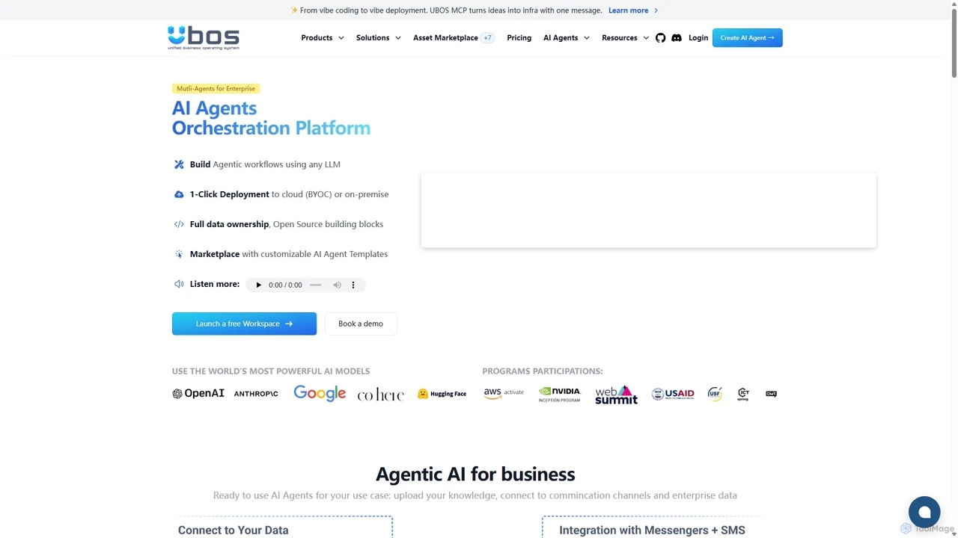Viewport: 958px width, 538px height.
Task: Click Launch a free Workspace button
Action: pyautogui.click(x=244, y=324)
